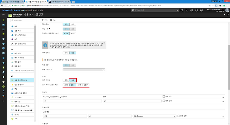Open Quick start sidebar item
Screen dimensions: 230x125
(22, 53)
